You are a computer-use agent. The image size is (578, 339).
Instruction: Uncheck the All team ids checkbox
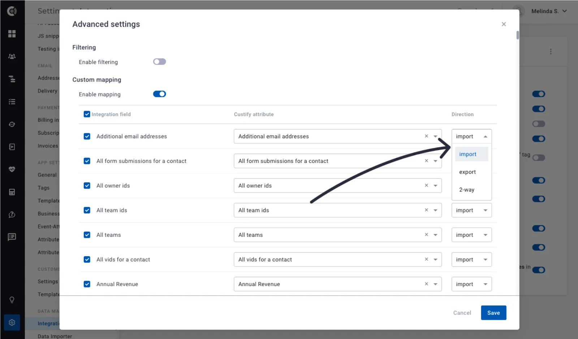point(87,210)
